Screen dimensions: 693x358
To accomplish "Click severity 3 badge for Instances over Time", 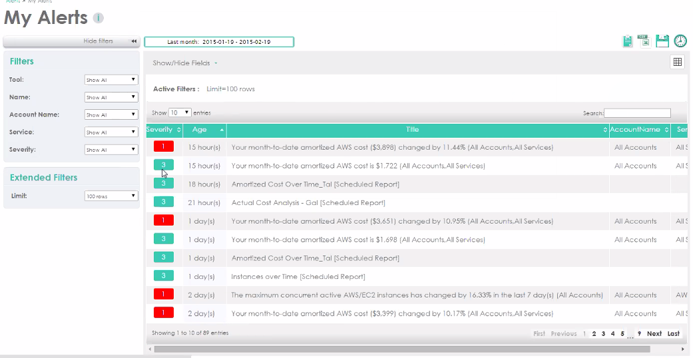I will coord(164,275).
